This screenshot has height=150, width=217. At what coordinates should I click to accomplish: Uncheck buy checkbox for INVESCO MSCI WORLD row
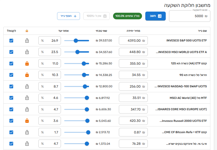pyautogui.click(x=11, y=52)
